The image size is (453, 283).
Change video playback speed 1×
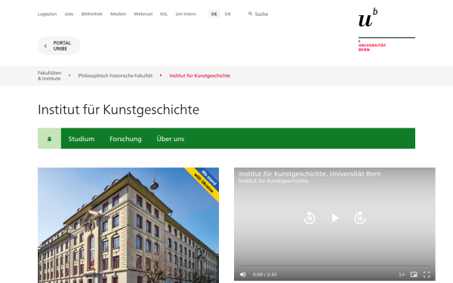pyautogui.click(x=402, y=275)
